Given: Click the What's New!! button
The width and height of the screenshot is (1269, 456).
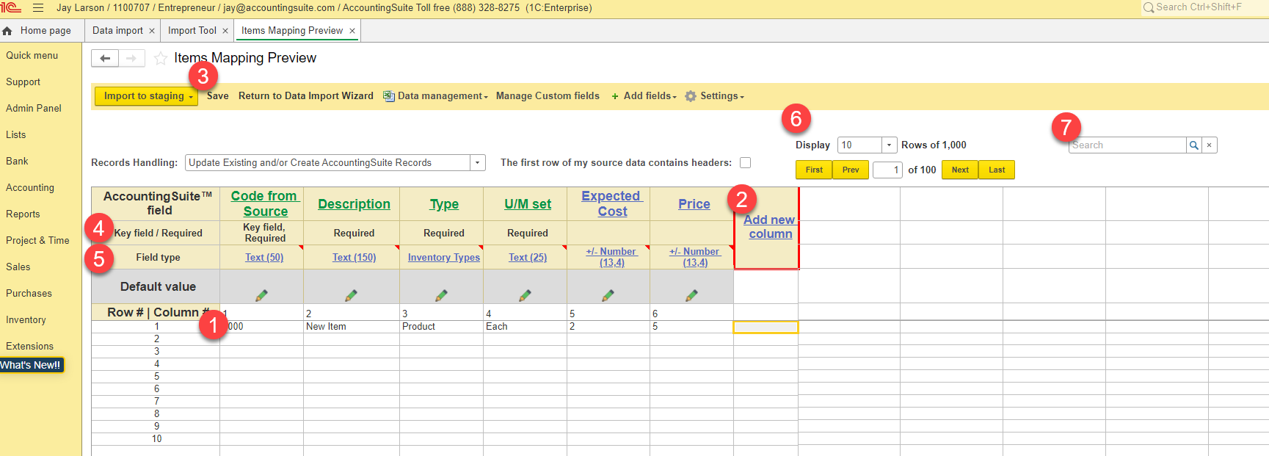Looking at the screenshot, I should [x=32, y=365].
